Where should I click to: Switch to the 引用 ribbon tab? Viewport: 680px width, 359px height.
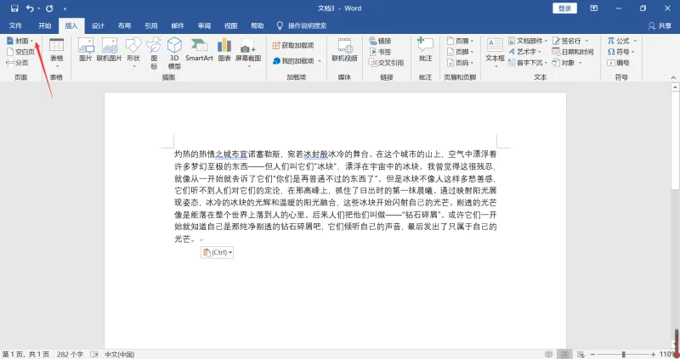[x=151, y=25]
